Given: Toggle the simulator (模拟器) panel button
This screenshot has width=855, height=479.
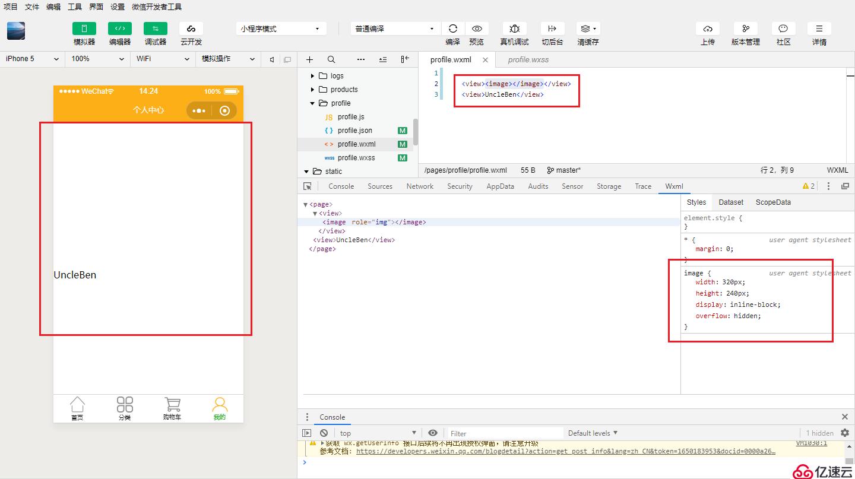Looking at the screenshot, I should 84,28.
